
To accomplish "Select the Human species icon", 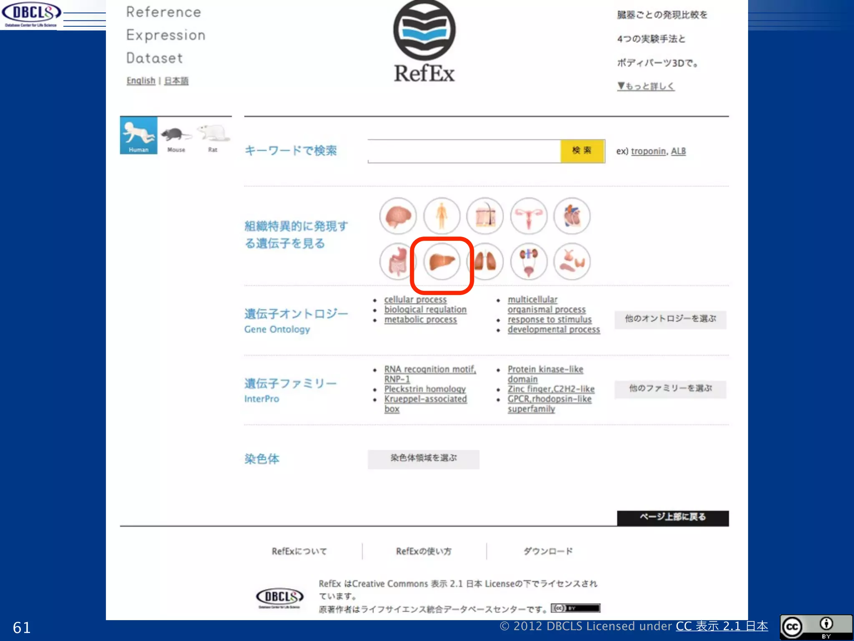I will [x=138, y=135].
